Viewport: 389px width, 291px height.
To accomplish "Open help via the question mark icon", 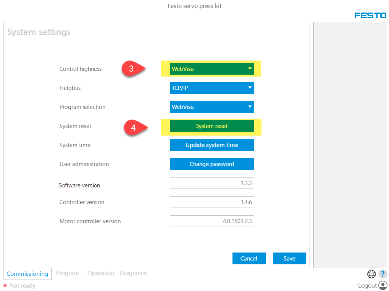I will 383,274.
